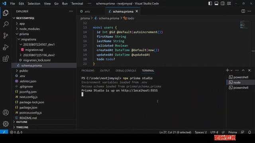Click the prisma breadcrumb segment
The height and width of the screenshot is (143, 255).
85,18
